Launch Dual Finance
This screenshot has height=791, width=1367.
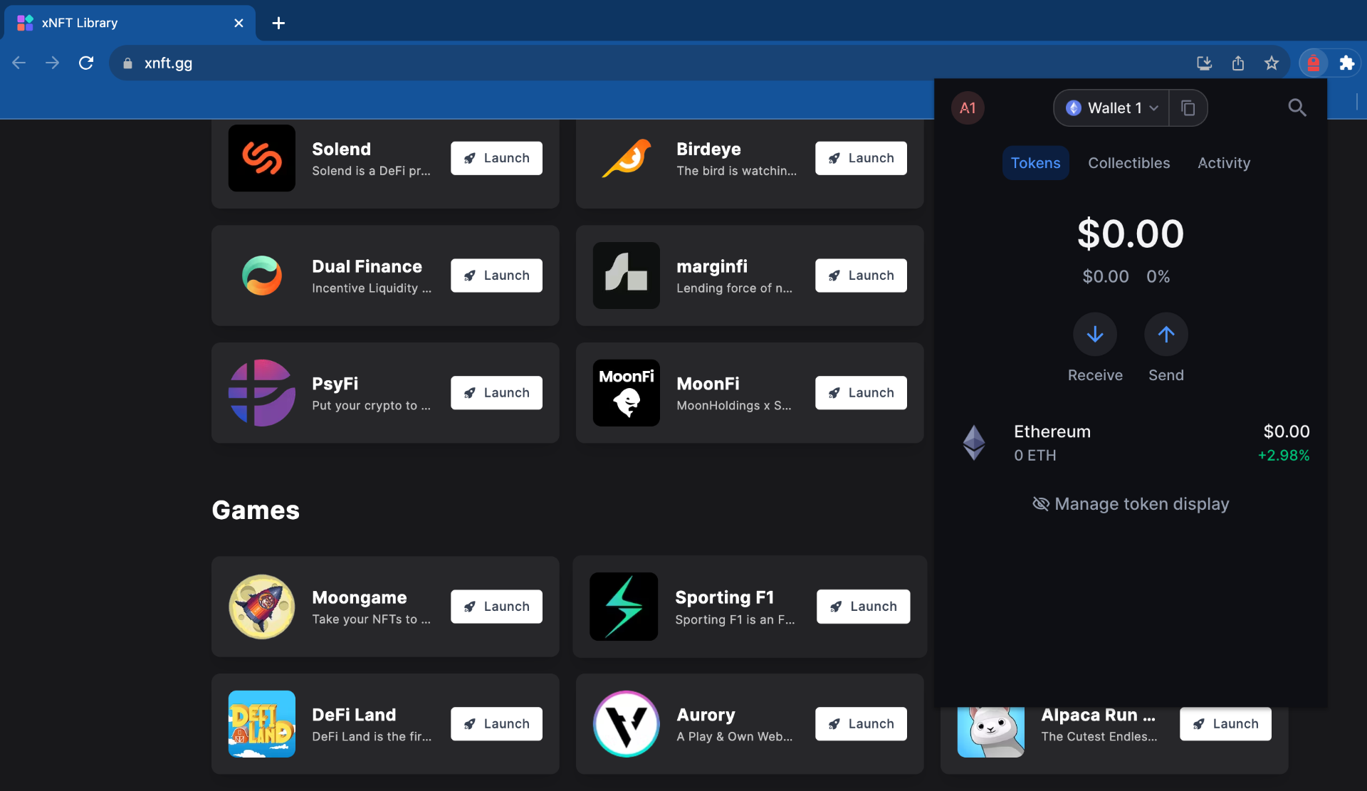pos(496,276)
